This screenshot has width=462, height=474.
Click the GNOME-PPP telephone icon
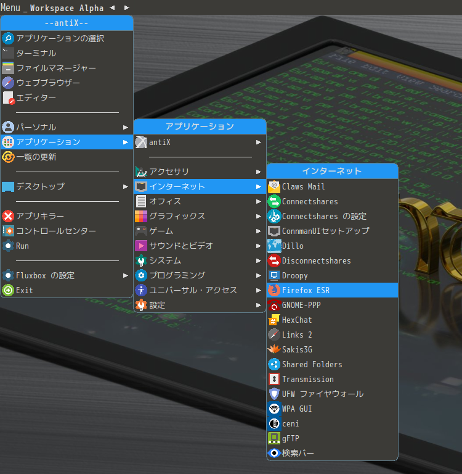click(274, 305)
